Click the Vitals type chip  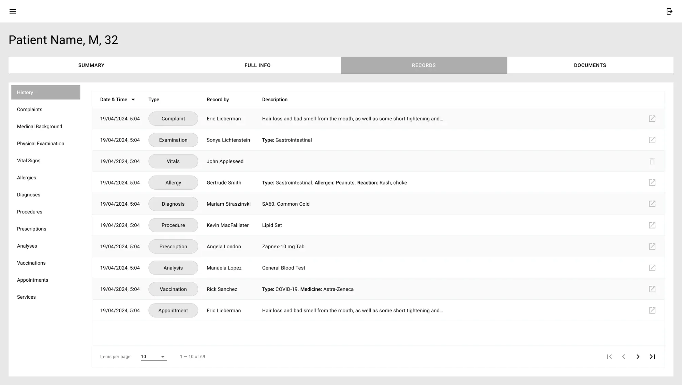(173, 161)
